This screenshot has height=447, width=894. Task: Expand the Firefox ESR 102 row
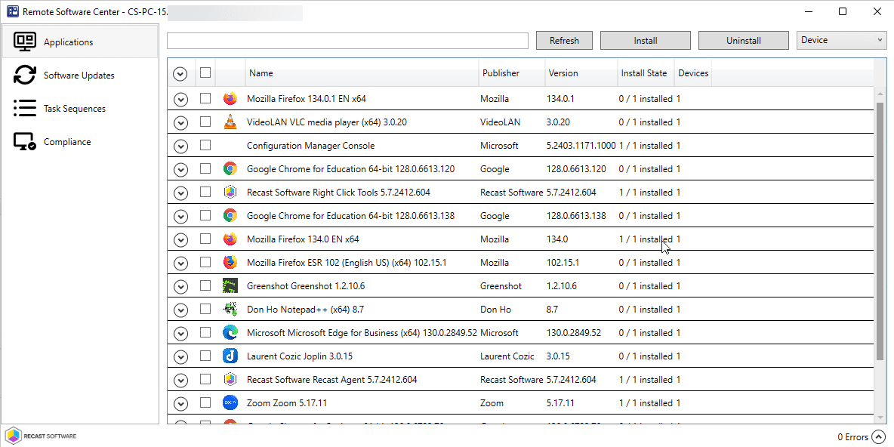[x=180, y=263]
